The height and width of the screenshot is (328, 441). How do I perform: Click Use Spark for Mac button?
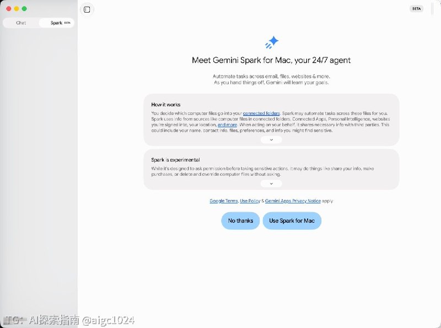click(292, 221)
